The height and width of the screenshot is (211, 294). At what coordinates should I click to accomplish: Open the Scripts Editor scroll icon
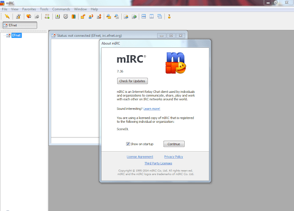(x=47, y=17)
